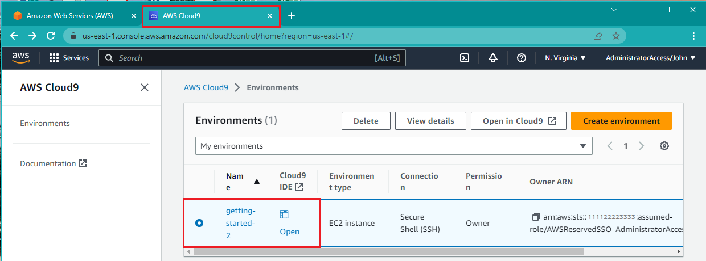The height and width of the screenshot is (261, 706).
Task: Open the Services grid menu
Action: (69, 58)
